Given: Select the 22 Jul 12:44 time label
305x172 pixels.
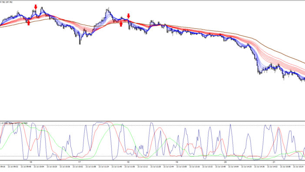Looking at the screenshot, I should pyautogui.click(x=169, y=167).
